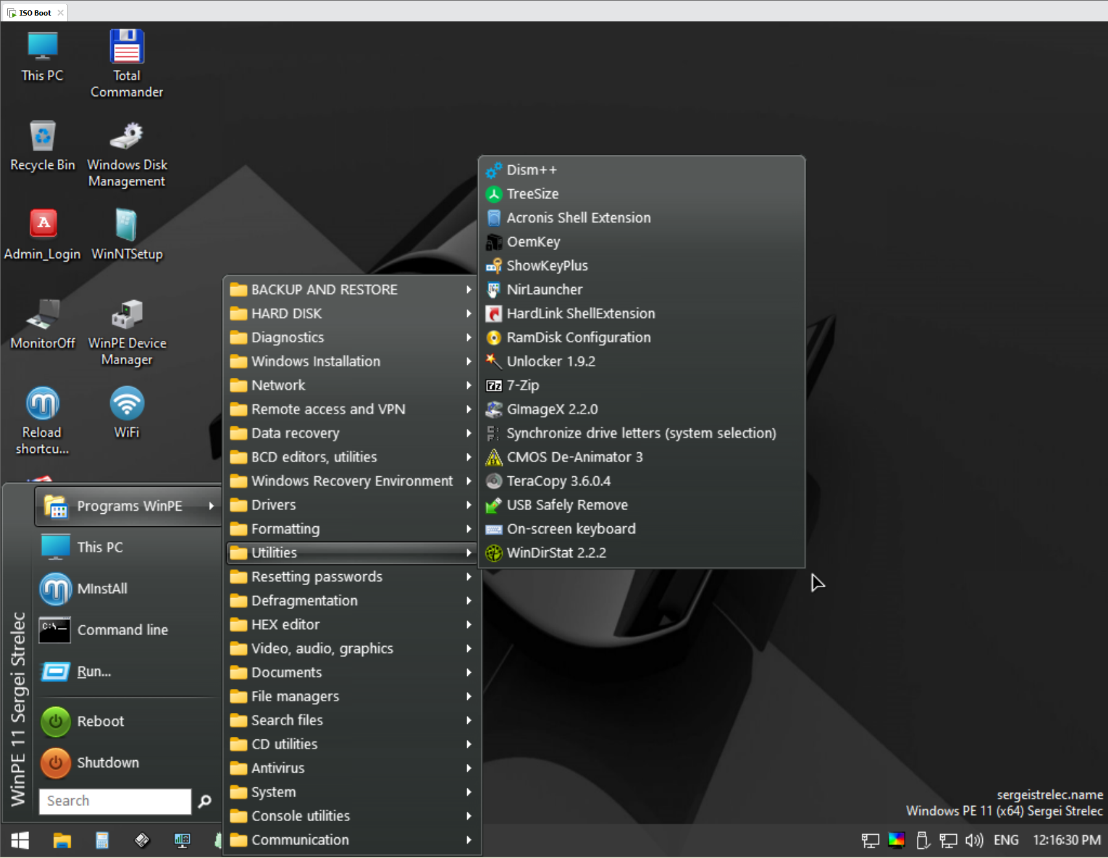Screen dimensions: 1108x858
Task: Open Console utilities menu
Action: (x=352, y=817)
